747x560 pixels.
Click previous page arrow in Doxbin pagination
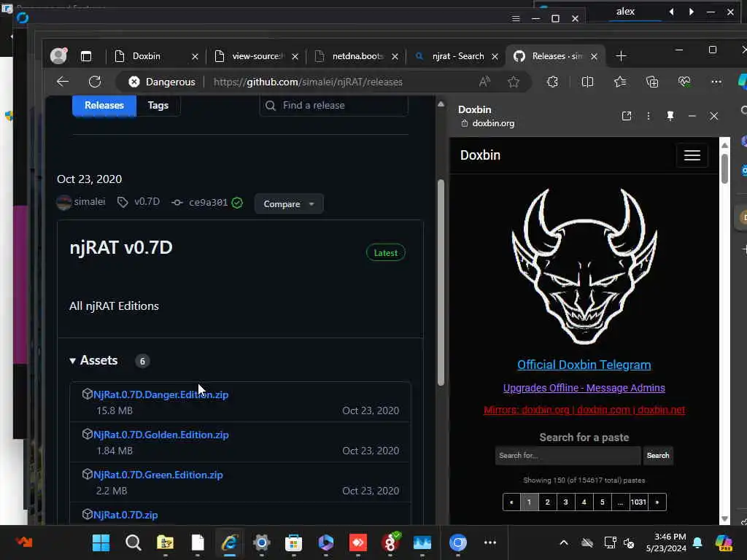(511, 502)
